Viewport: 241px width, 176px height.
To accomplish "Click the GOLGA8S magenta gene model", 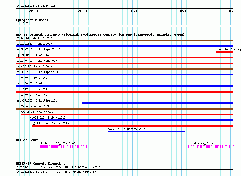I will pyautogui.click(x=211, y=146).
